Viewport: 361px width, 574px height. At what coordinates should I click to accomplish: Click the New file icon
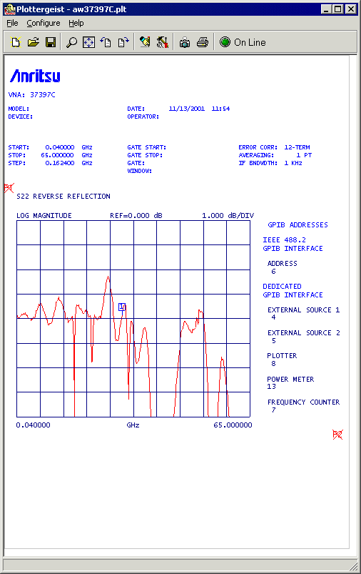[x=16, y=42]
